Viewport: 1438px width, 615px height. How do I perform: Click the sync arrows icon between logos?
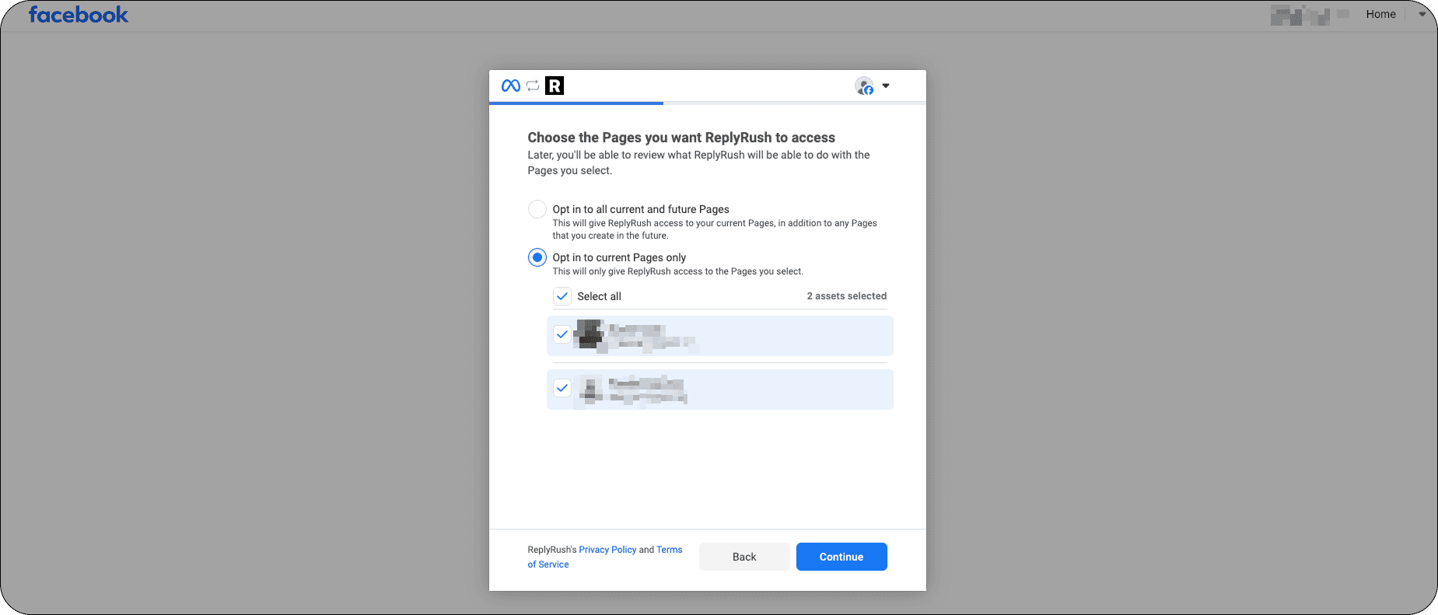[x=533, y=86]
